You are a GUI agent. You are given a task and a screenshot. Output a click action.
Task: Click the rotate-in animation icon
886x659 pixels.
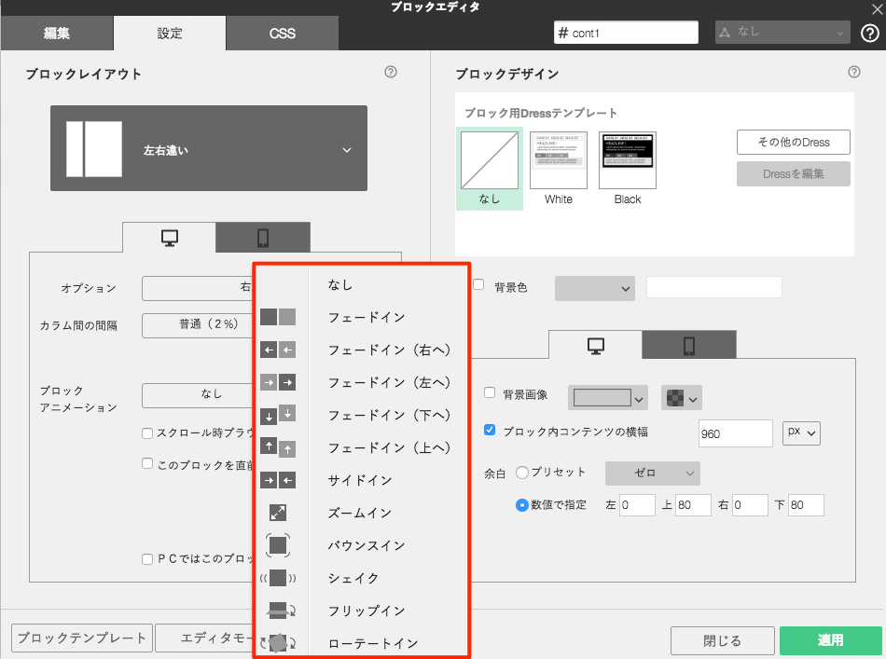[x=277, y=642]
